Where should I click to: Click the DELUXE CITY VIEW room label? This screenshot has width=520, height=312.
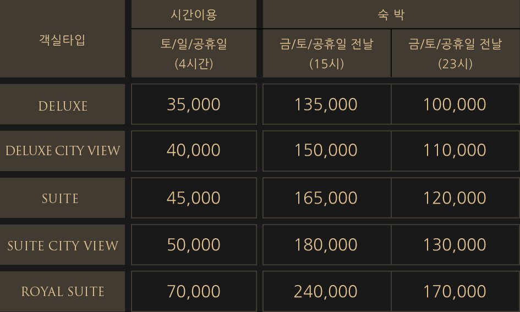click(x=62, y=151)
